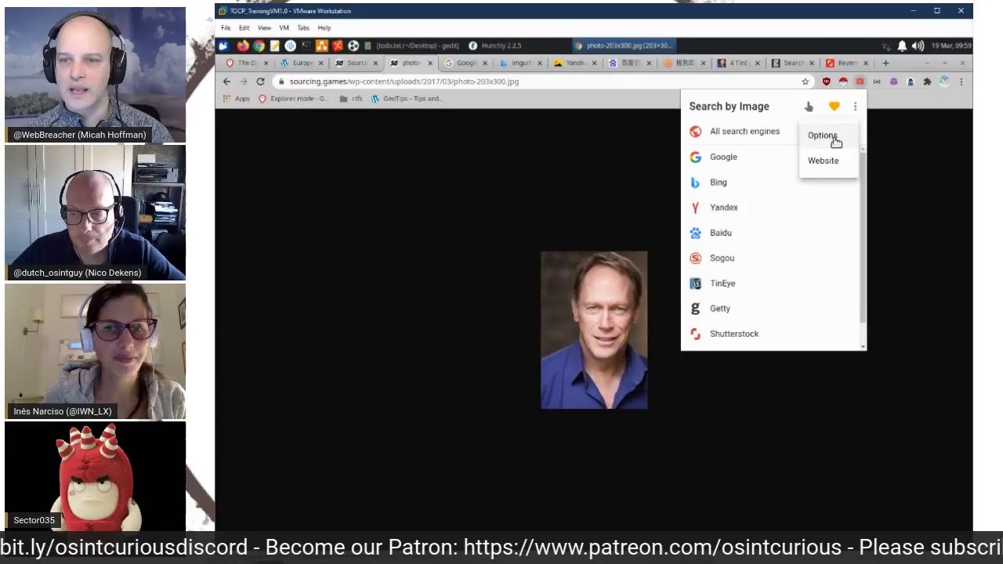Click the Search by Image camera extension icon
Screen dimensions: 1003x564
(x=860, y=81)
